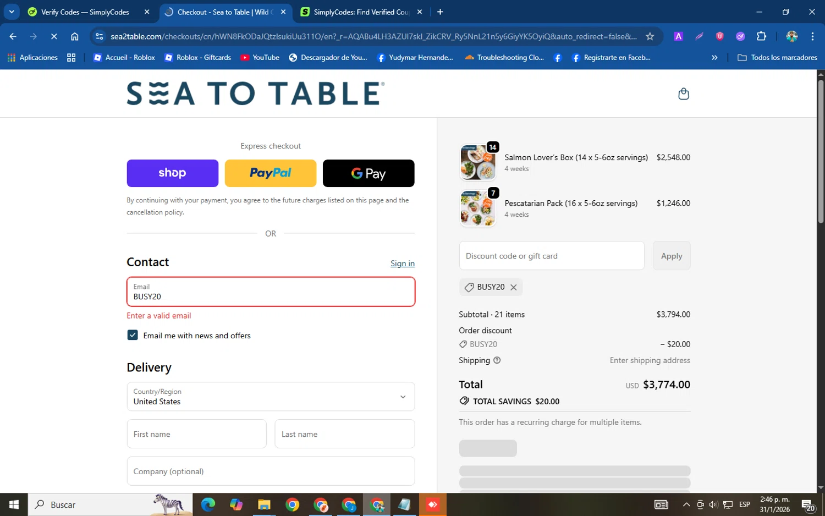Open the tab search dropdown arrow
Screen dimensions: 825x516
(12, 12)
